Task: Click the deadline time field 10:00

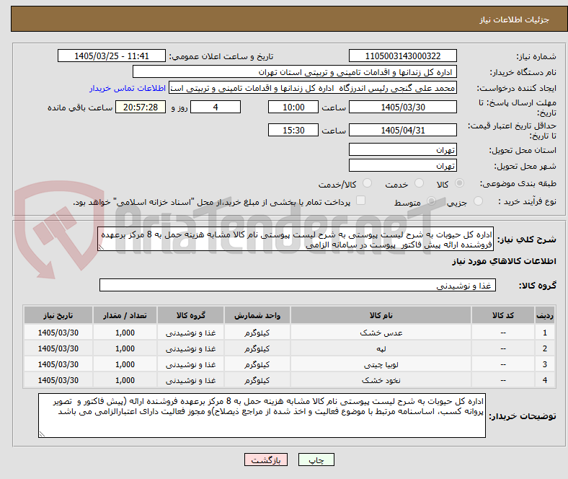Action: 293,107
